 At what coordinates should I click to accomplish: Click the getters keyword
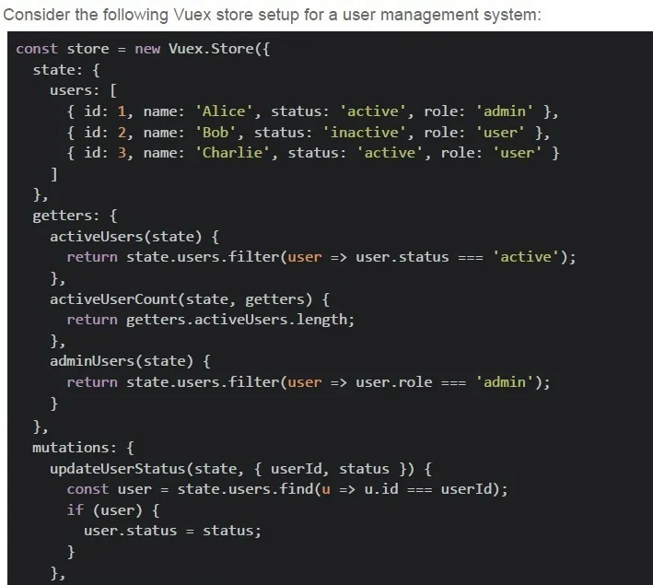click(x=65, y=216)
